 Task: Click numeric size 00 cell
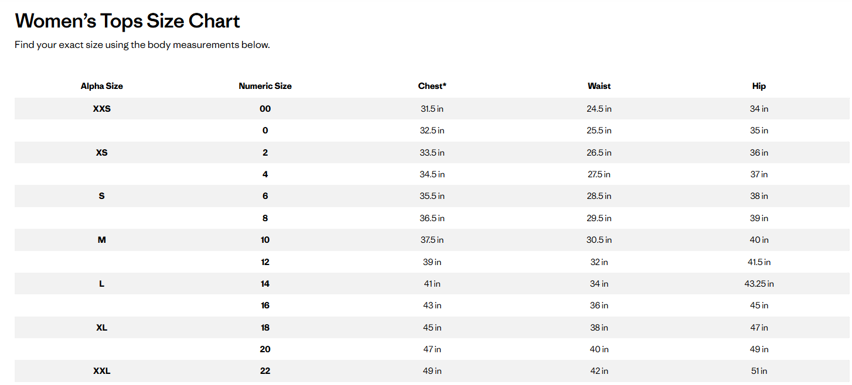pyautogui.click(x=265, y=109)
